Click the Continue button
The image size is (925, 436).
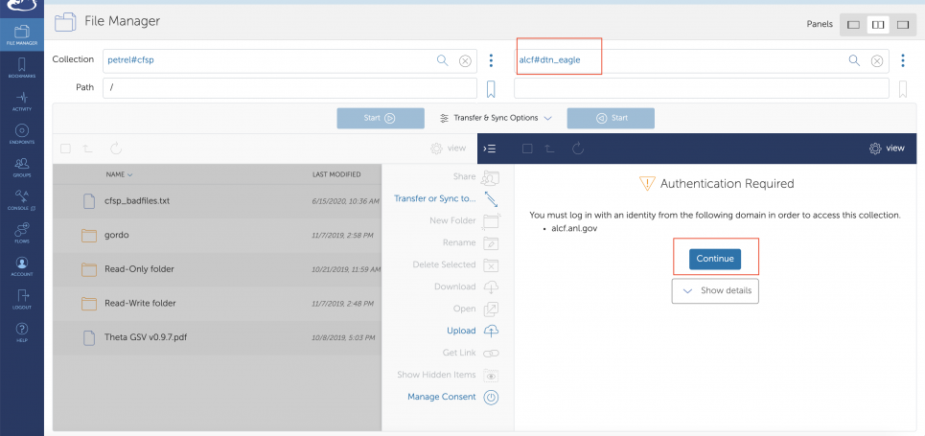[715, 259]
